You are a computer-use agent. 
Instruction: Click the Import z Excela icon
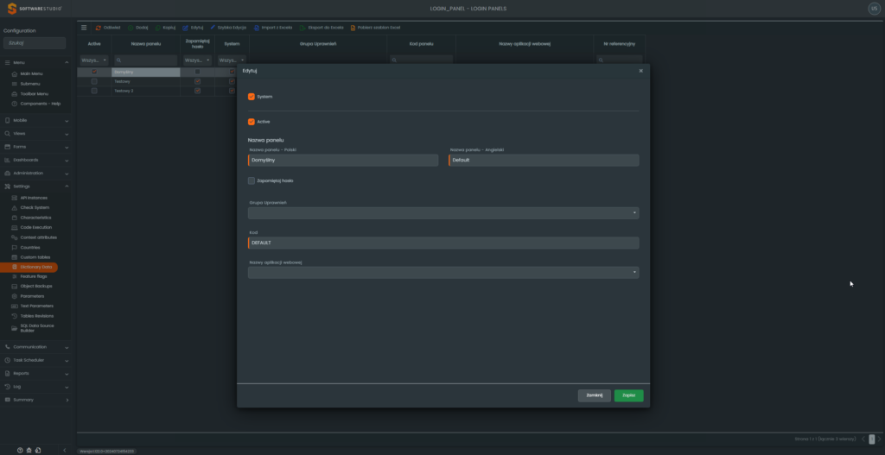(256, 28)
